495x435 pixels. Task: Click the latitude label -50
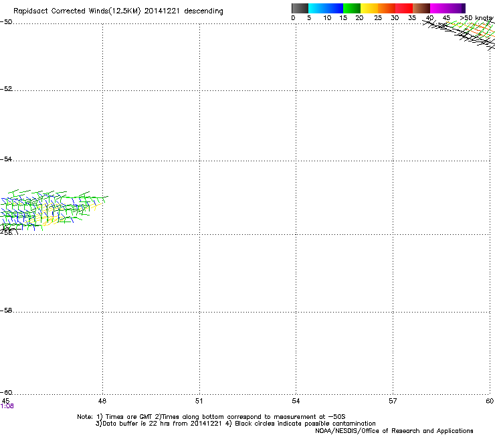[x=6, y=22]
